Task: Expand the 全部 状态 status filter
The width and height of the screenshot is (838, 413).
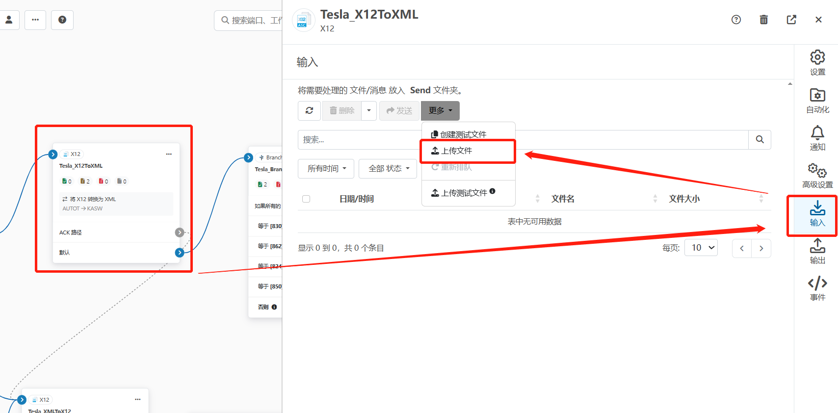Action: tap(388, 169)
